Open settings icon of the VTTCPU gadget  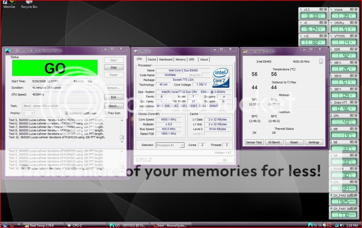pos(352,36)
